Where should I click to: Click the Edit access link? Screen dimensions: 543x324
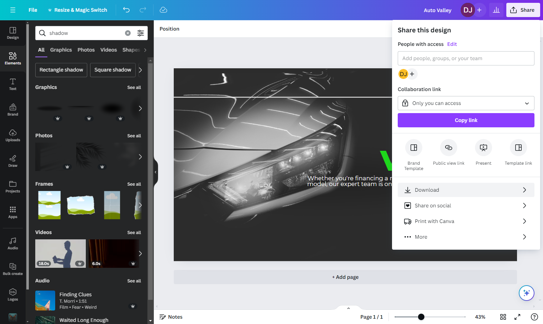click(452, 44)
